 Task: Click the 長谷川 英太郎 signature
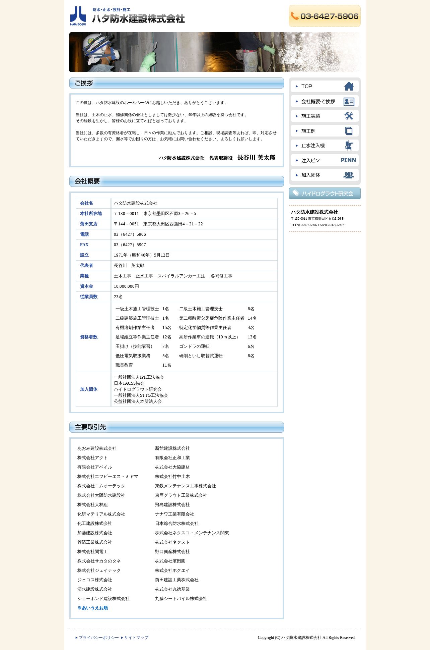pos(257,158)
